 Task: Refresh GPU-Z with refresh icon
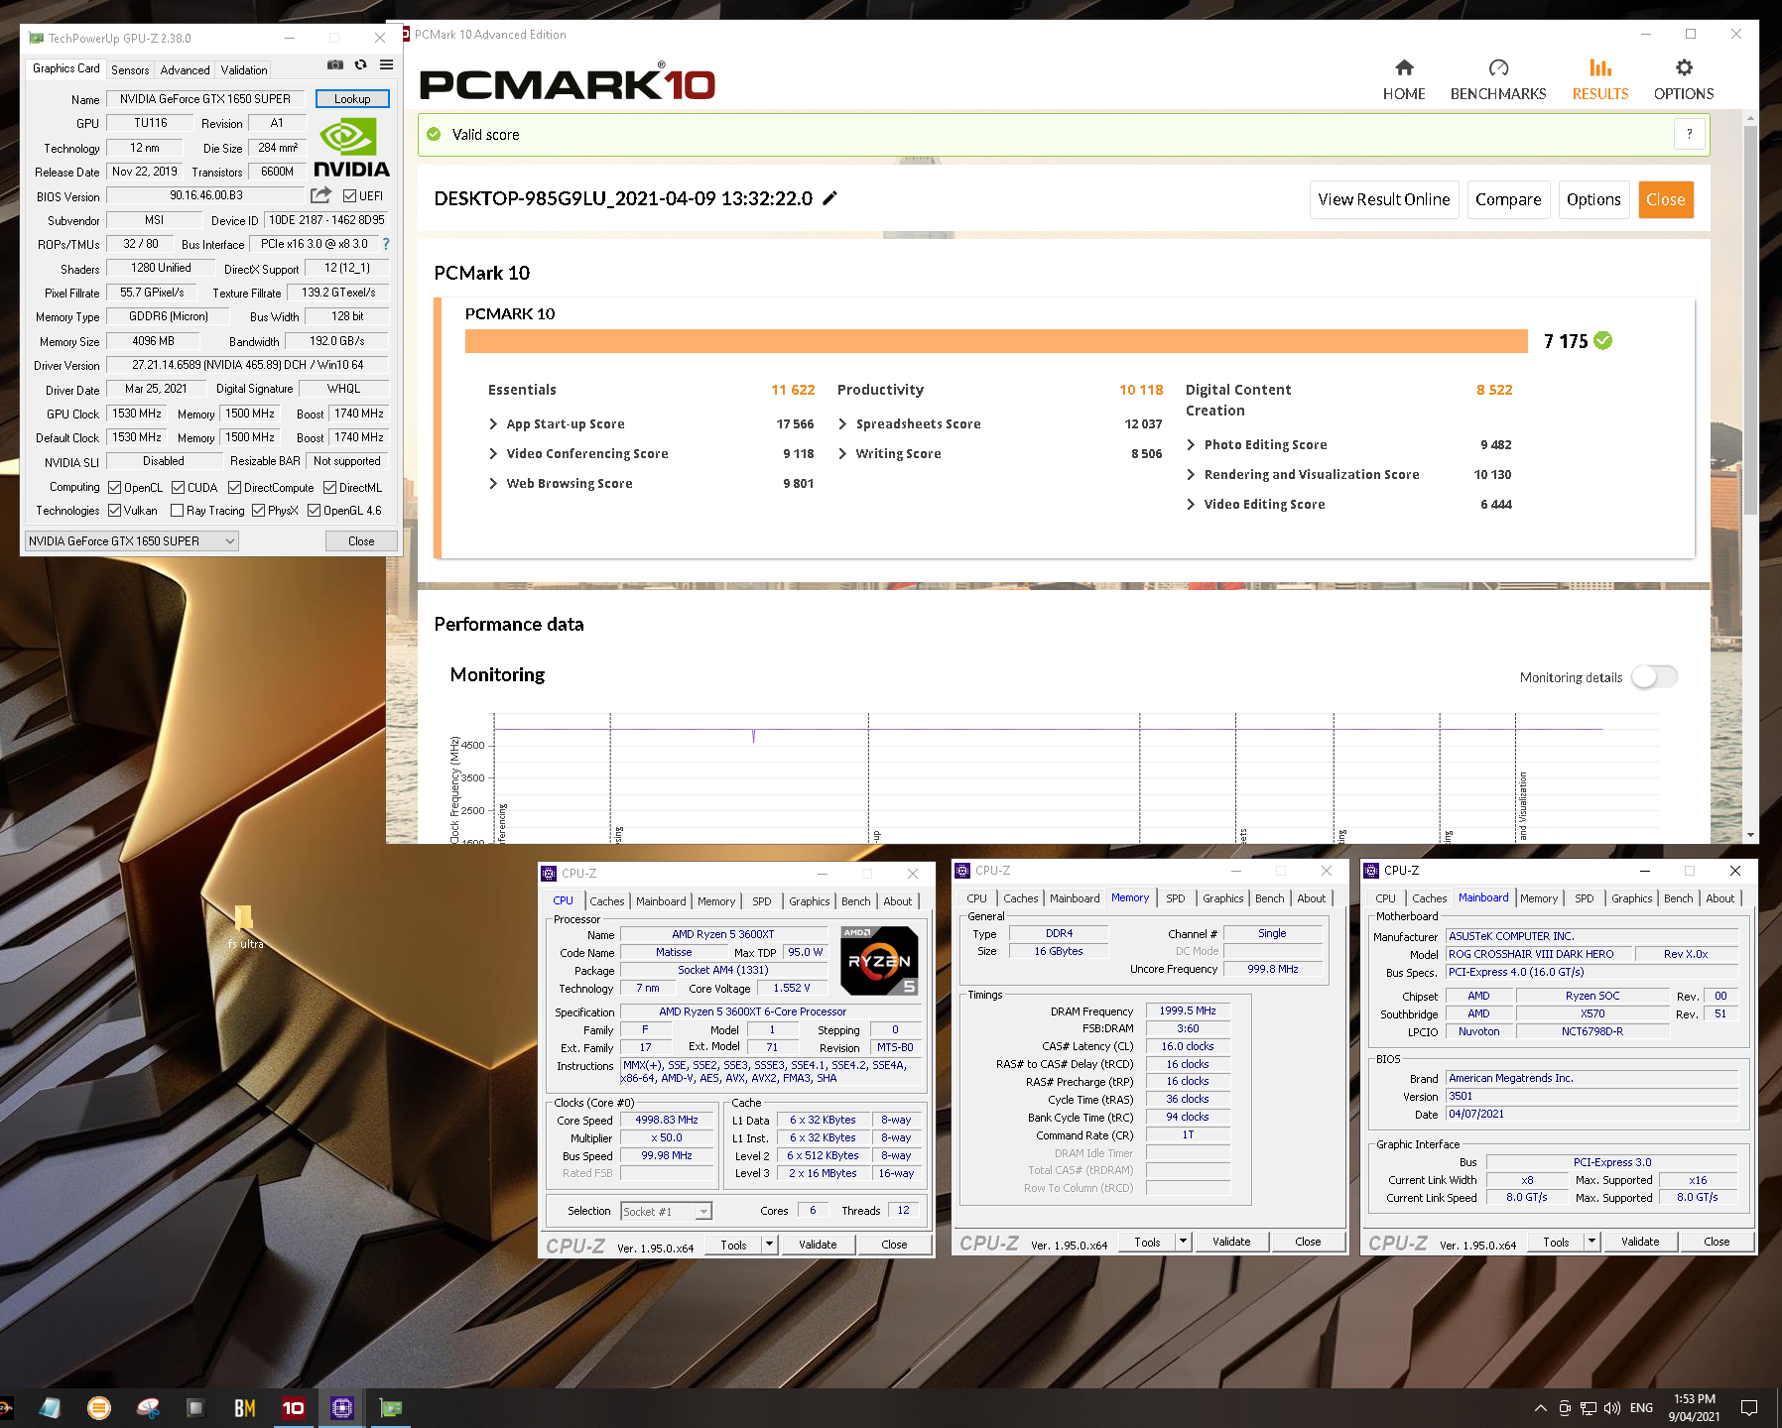(361, 65)
